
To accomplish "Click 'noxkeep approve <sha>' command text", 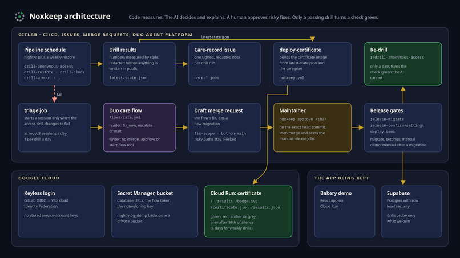I will 302,119.
